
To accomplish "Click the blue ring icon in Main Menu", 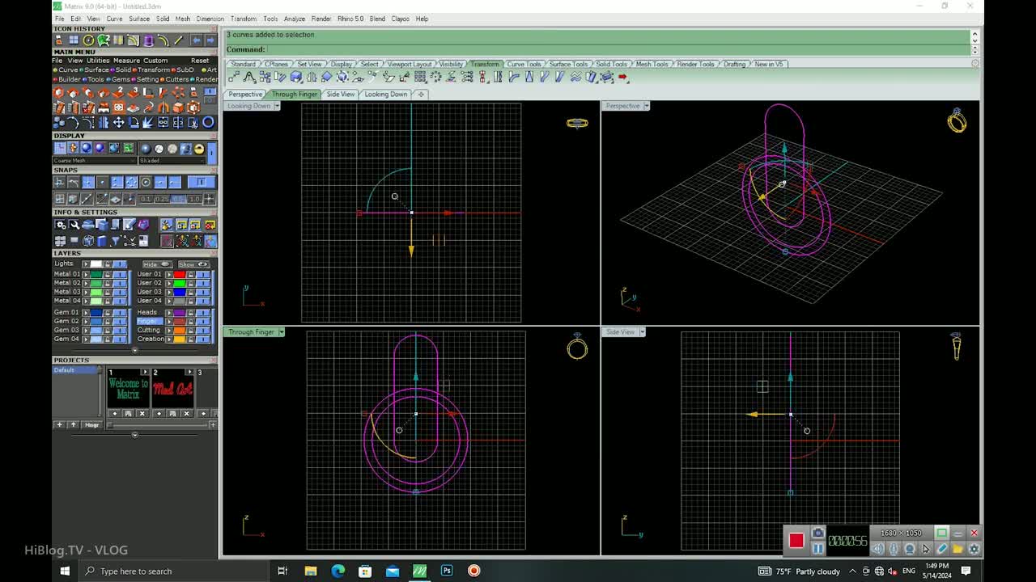I will click(208, 122).
